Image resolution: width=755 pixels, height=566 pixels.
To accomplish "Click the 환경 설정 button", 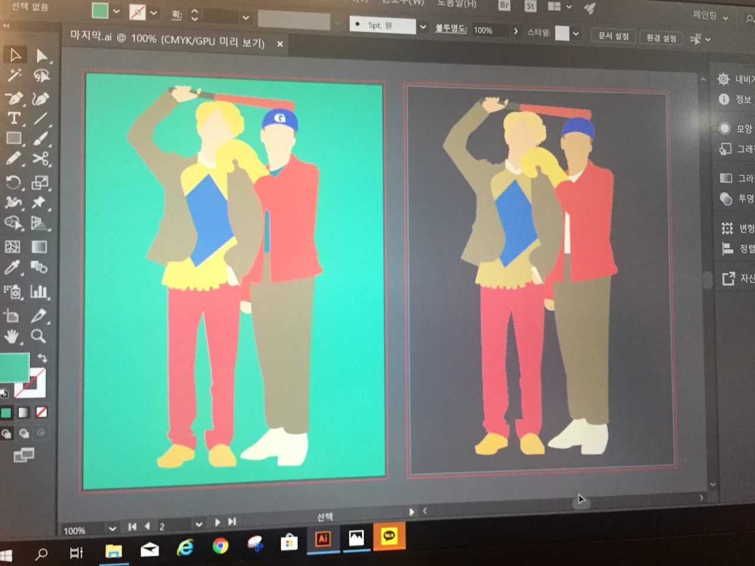I will [x=661, y=38].
